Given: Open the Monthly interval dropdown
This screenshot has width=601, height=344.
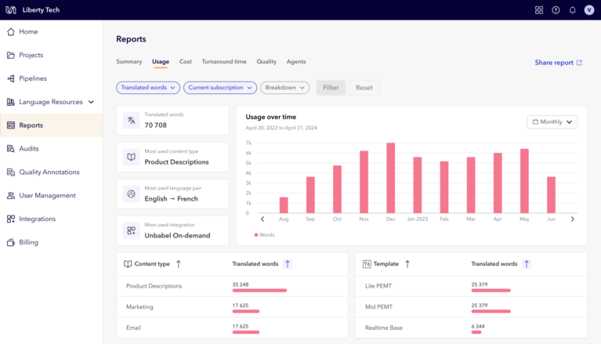Looking at the screenshot, I should pyautogui.click(x=552, y=121).
